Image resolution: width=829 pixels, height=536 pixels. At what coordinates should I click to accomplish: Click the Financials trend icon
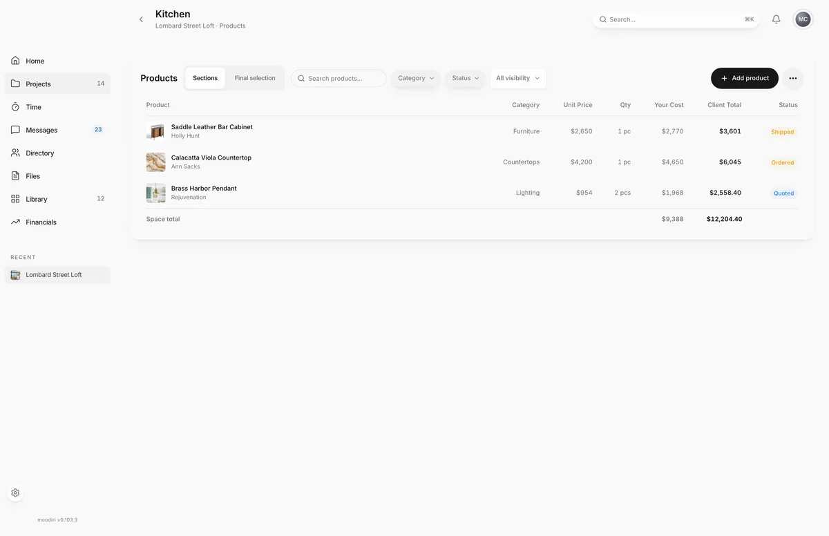click(15, 222)
